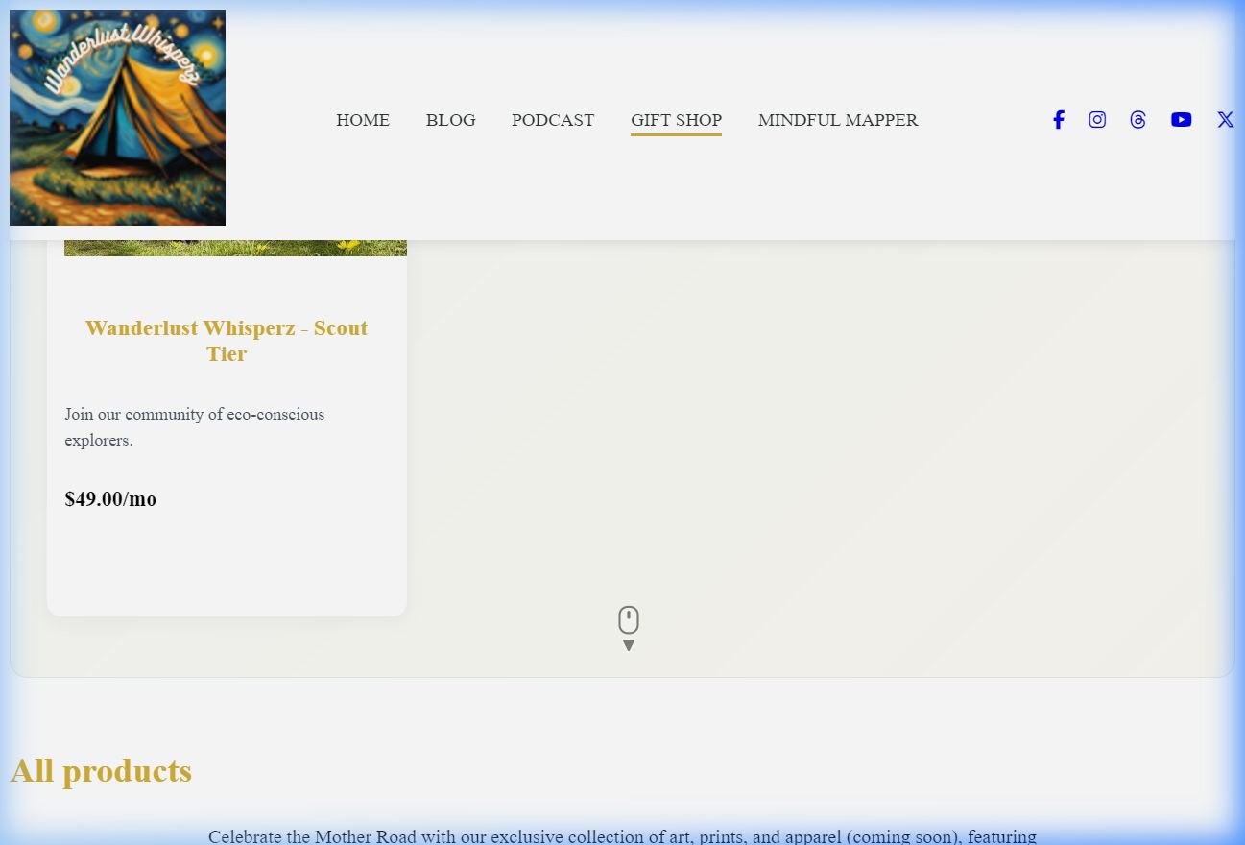Image resolution: width=1245 pixels, height=845 pixels.
Task: Click the Scout Tier product image
Action: click(235, 248)
